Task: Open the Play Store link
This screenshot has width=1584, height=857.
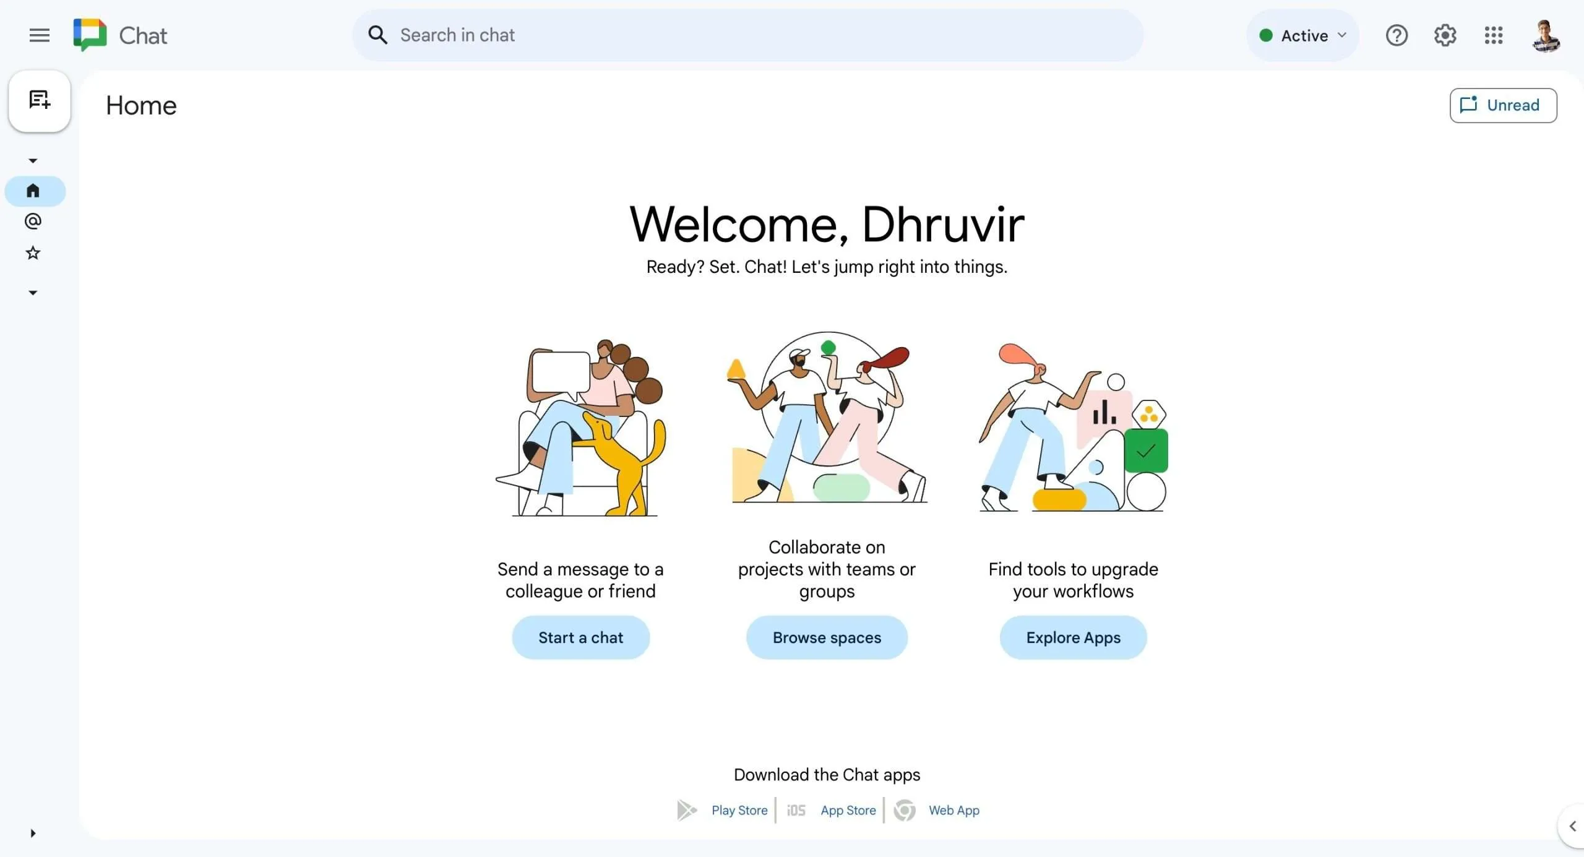Action: (x=739, y=811)
